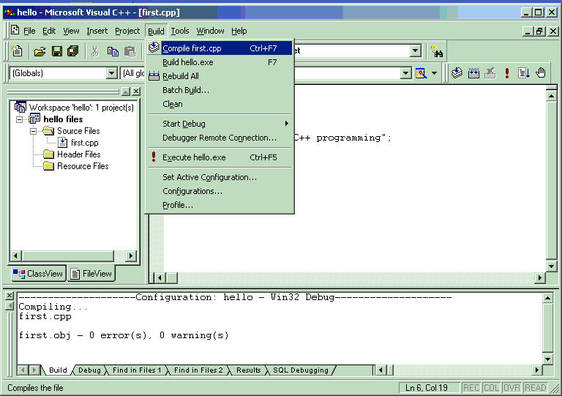This screenshot has width=562, height=396.
Task: Select Rebuild All in Build menu
Action: [x=220, y=76]
